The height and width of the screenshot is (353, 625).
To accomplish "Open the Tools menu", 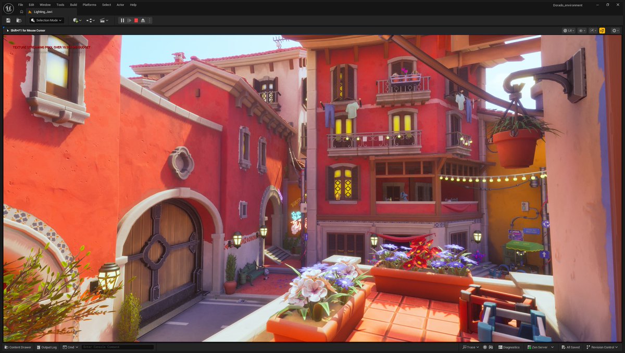I will coord(60,5).
